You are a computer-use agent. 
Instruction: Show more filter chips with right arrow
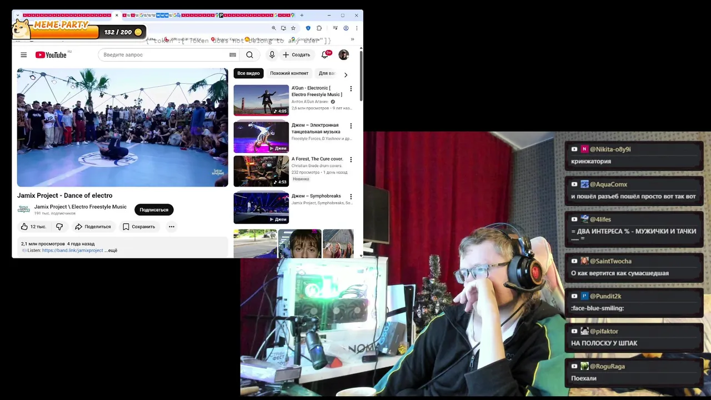(346, 74)
